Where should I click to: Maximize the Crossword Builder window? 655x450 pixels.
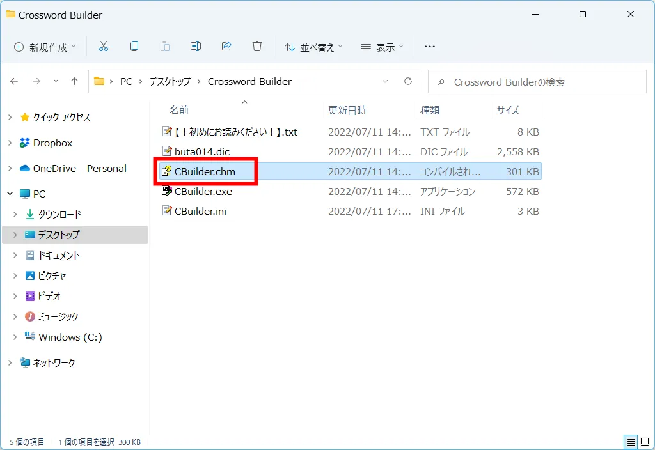[x=583, y=14]
